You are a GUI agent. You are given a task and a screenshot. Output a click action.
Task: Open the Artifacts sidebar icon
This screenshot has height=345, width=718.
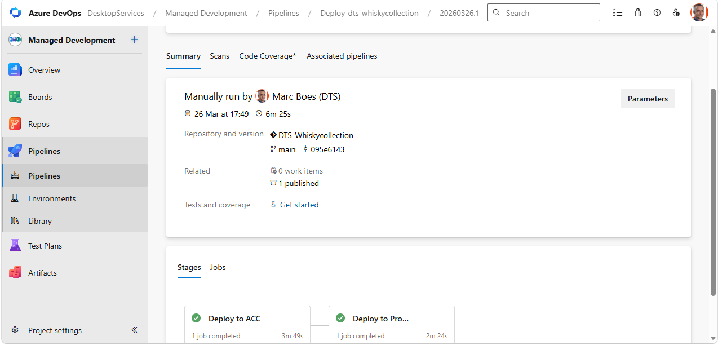[15, 273]
